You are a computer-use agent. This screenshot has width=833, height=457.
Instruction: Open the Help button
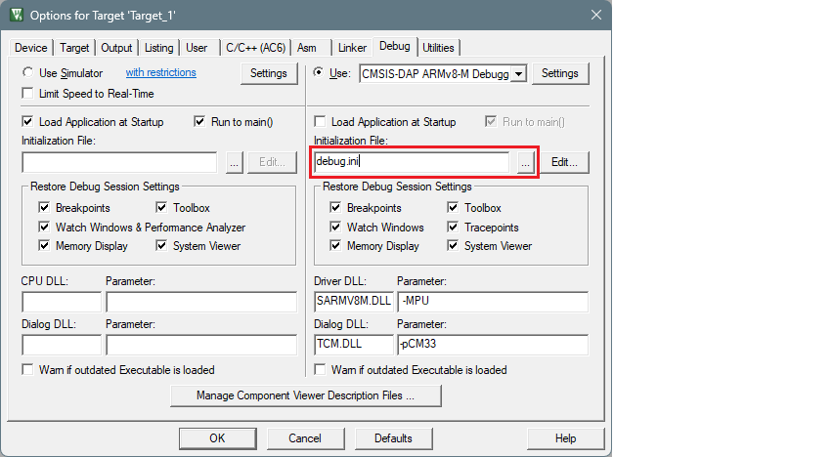point(565,438)
